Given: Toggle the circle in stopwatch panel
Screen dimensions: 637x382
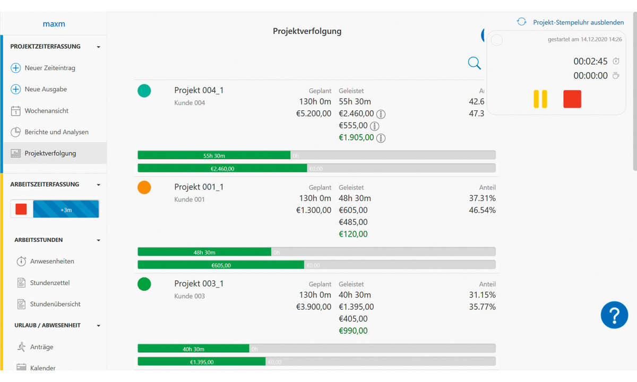Looking at the screenshot, I should pyautogui.click(x=497, y=40).
